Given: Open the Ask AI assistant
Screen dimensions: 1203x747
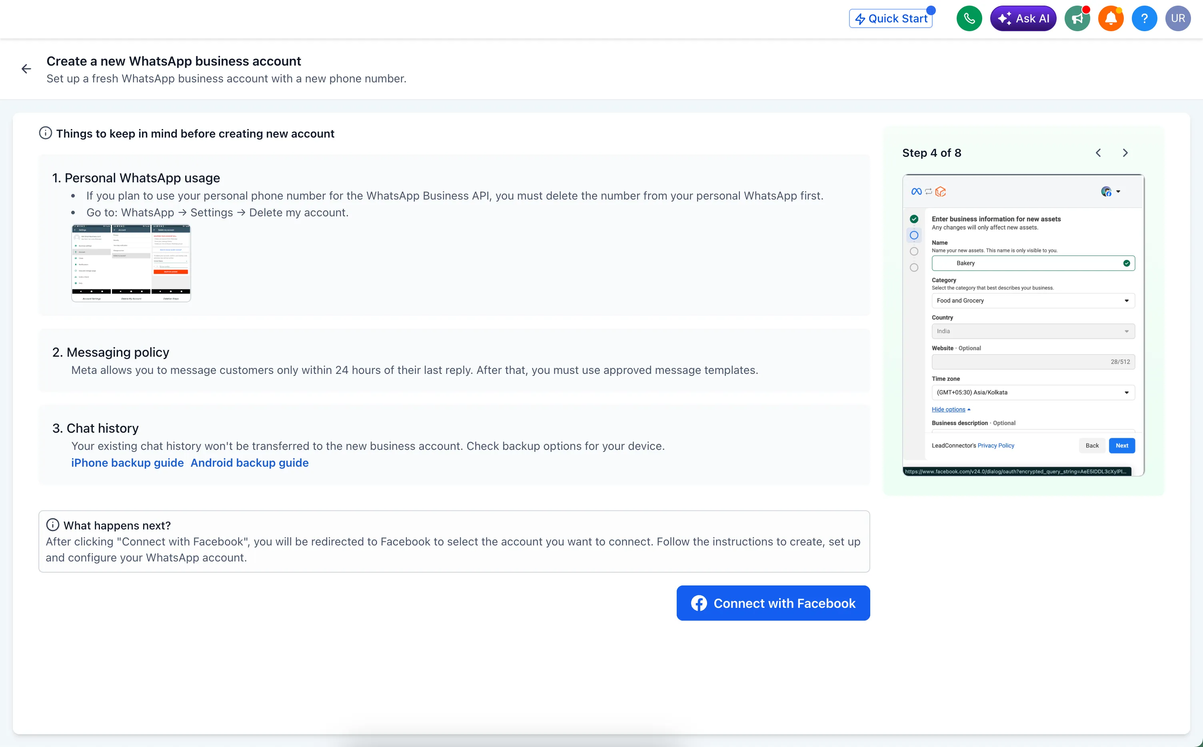Looking at the screenshot, I should point(1023,19).
